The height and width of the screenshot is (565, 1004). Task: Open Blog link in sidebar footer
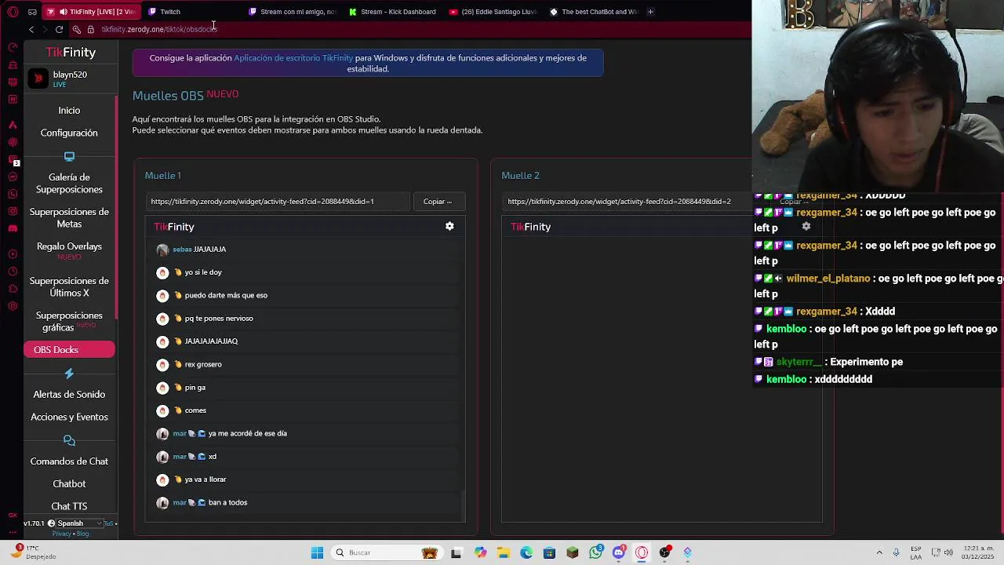coord(82,534)
